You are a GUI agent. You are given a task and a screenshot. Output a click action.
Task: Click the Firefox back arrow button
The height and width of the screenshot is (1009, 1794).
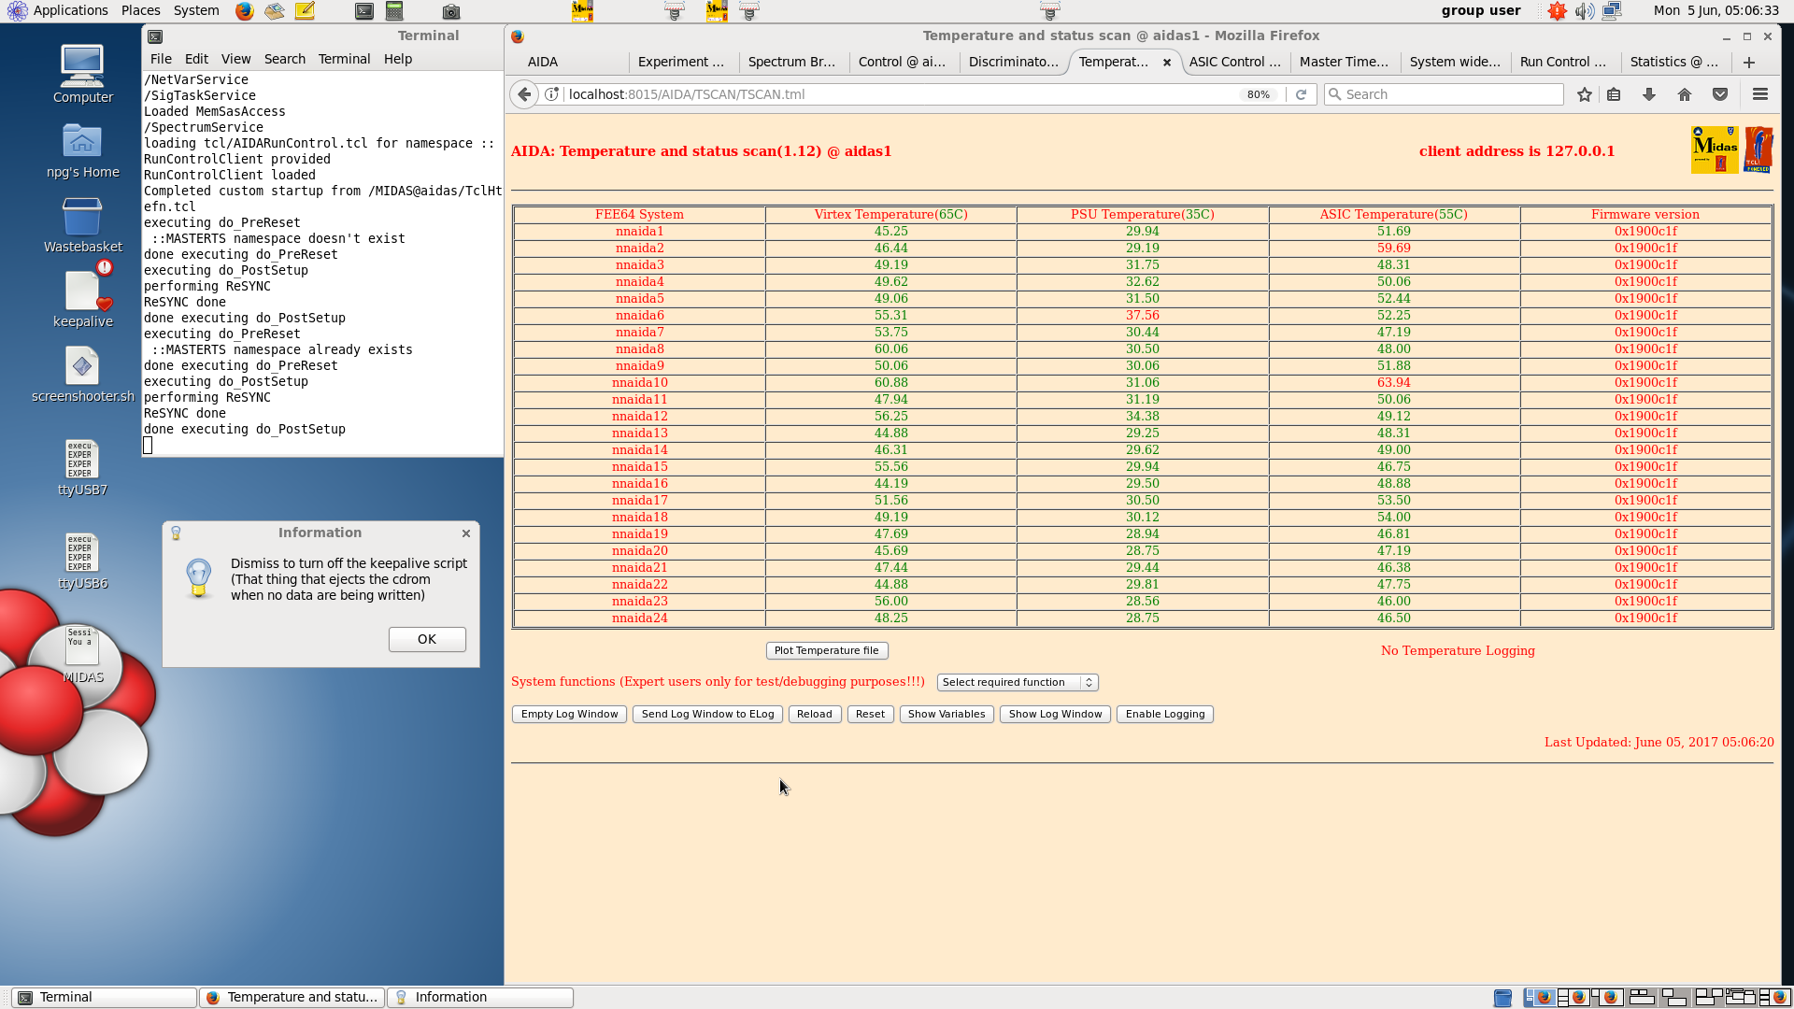tap(524, 94)
